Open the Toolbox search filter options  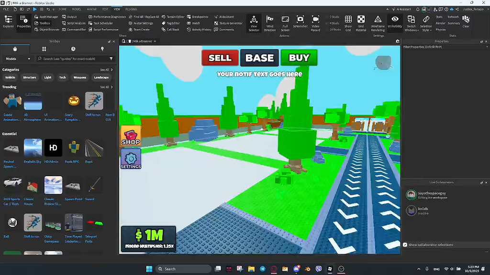[111, 59]
